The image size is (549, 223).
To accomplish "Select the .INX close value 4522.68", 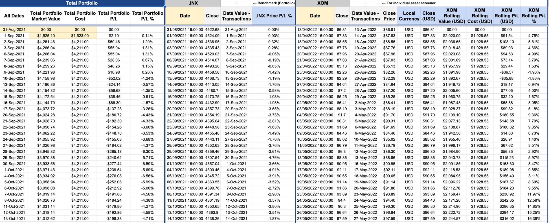I will [212, 30].
